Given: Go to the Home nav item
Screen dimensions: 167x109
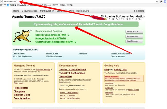Looking at the screenshot, I should [x=16, y=11].
